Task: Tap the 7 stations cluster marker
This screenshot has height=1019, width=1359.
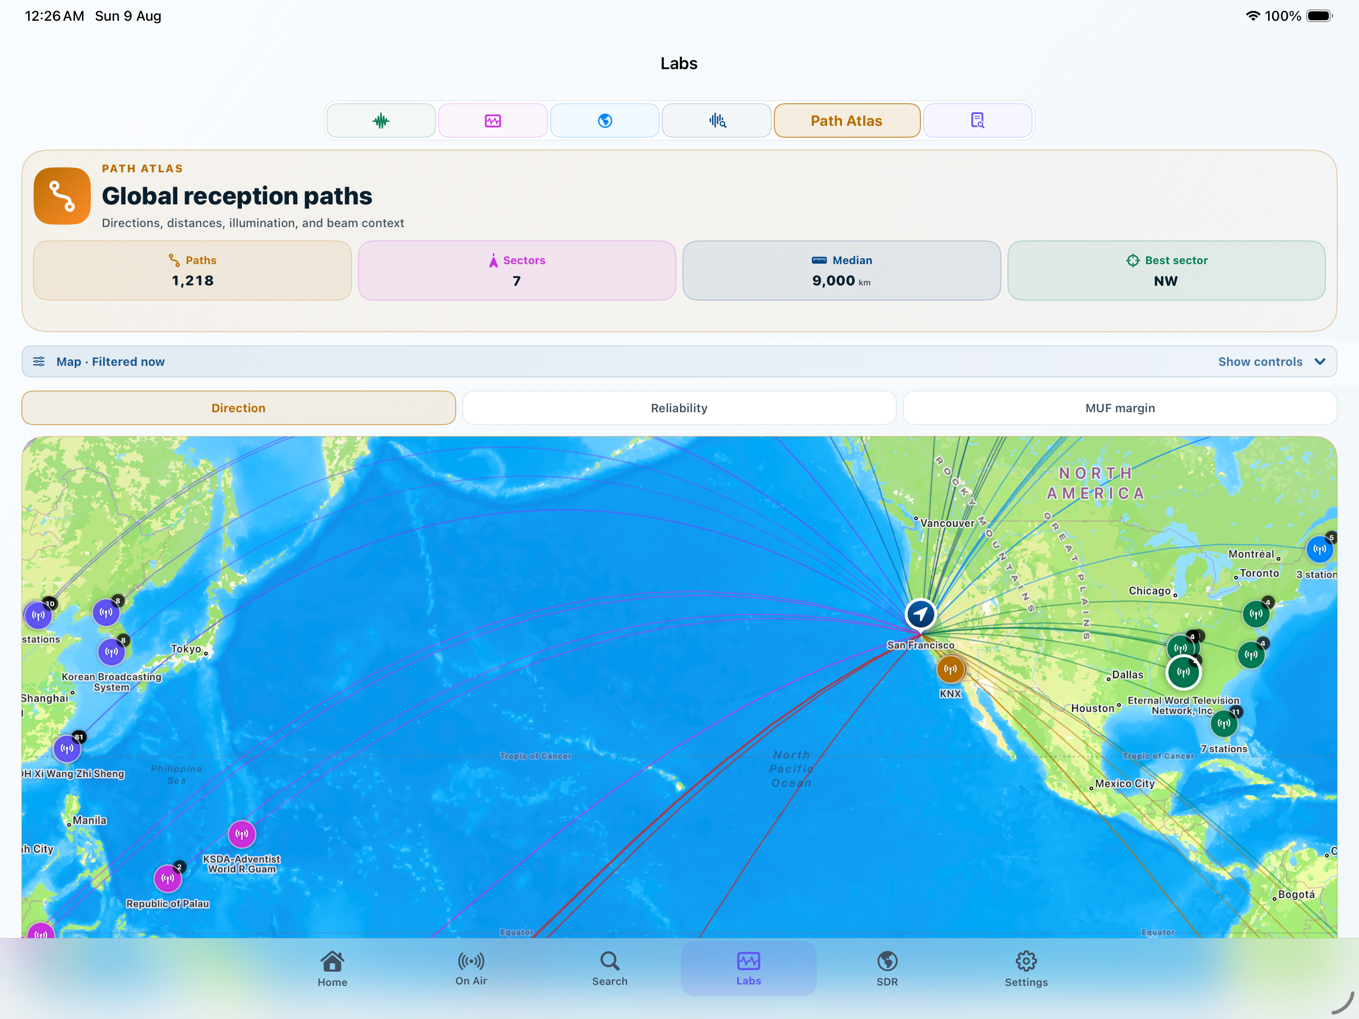Action: pyautogui.click(x=1224, y=724)
